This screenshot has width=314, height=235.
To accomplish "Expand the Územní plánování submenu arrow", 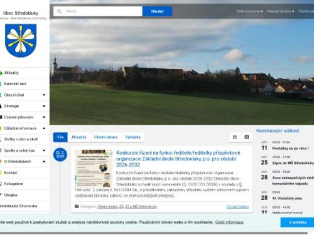I will [44, 117].
